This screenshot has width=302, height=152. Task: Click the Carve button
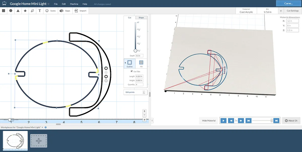288,4
